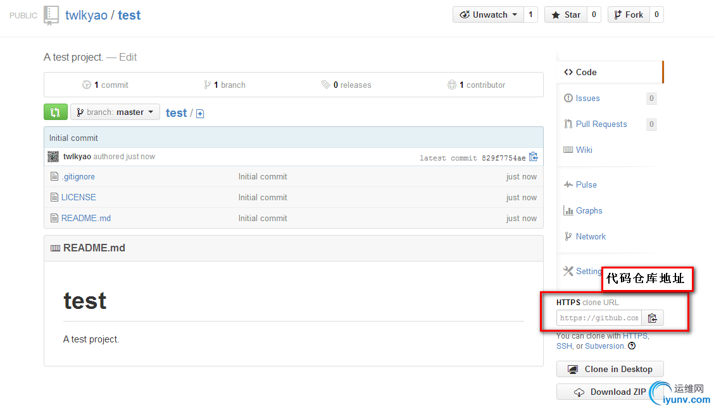Screen dimensions: 714x410
Task: Click the Pulse activity icon in sidebar
Action: point(568,184)
